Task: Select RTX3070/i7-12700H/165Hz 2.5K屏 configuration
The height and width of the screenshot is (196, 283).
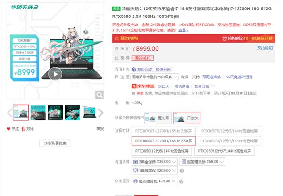Action: pyautogui.click(x=164, y=131)
